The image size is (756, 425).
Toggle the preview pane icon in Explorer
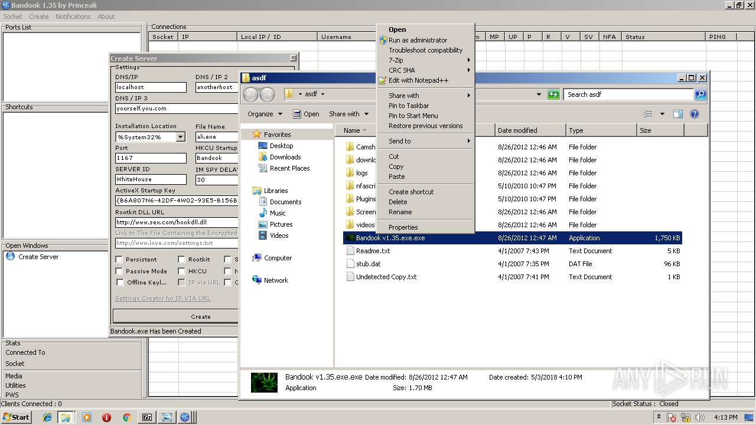[x=678, y=114]
